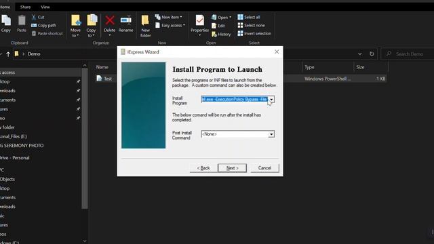Click the Up one level arrow
This screenshot has width=434, height=244.
click(x=8, y=54)
